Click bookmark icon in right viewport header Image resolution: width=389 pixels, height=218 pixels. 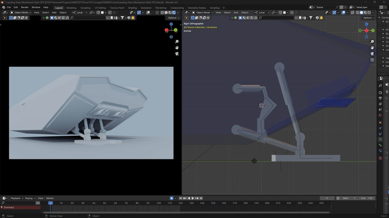pyautogui.click(x=300, y=18)
